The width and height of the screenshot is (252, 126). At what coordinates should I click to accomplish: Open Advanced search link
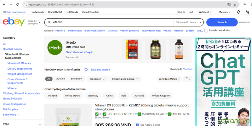click(244, 22)
